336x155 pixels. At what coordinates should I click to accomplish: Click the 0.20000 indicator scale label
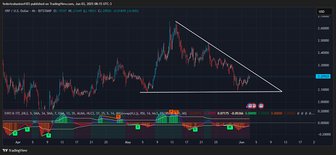323,111
